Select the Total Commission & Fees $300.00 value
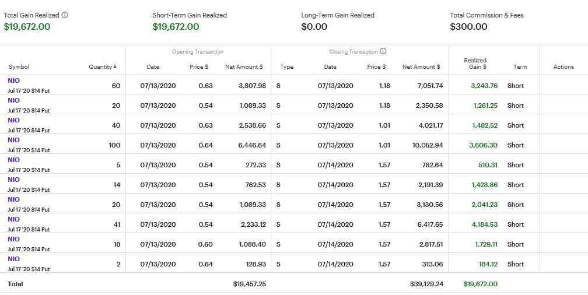This screenshot has width=588, height=295. [468, 27]
